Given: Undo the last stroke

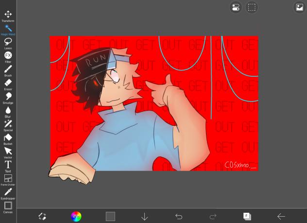Looking at the screenshot, I should pyautogui.click(x=179, y=217).
